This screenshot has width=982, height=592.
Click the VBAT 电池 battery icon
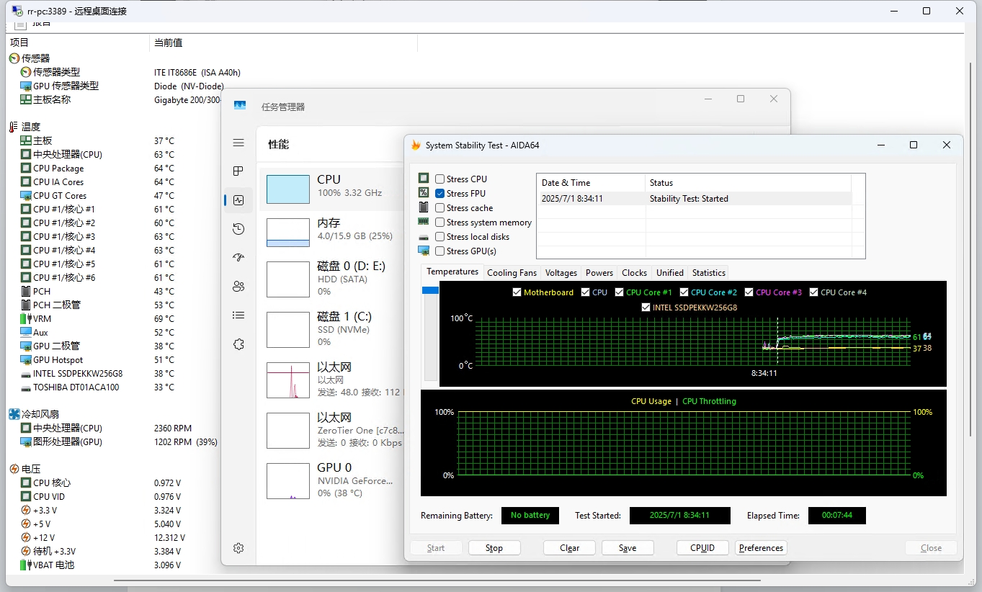(x=26, y=565)
